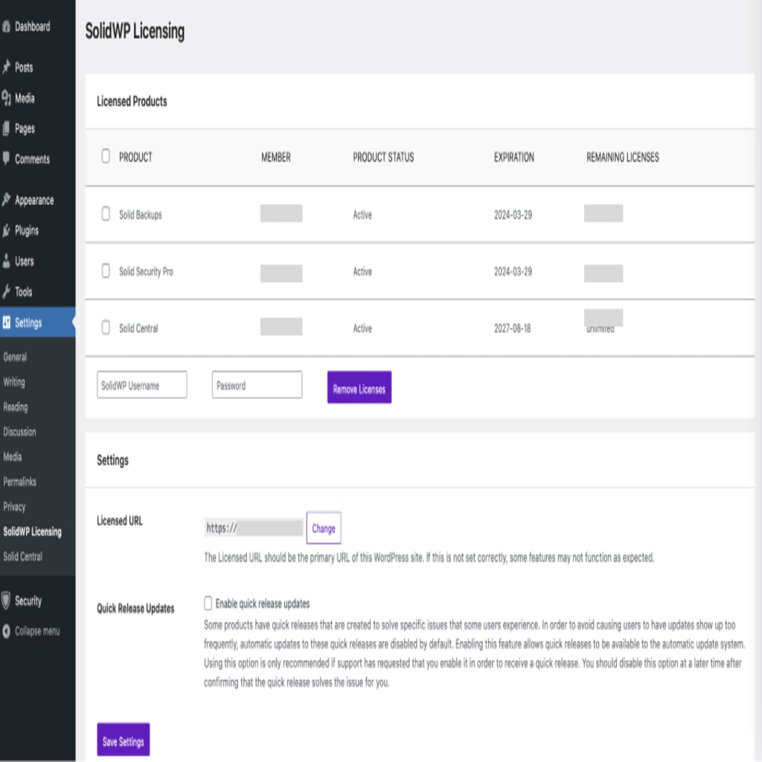Open Reading settings submenu item
The width and height of the screenshot is (762, 762).
pyautogui.click(x=16, y=407)
